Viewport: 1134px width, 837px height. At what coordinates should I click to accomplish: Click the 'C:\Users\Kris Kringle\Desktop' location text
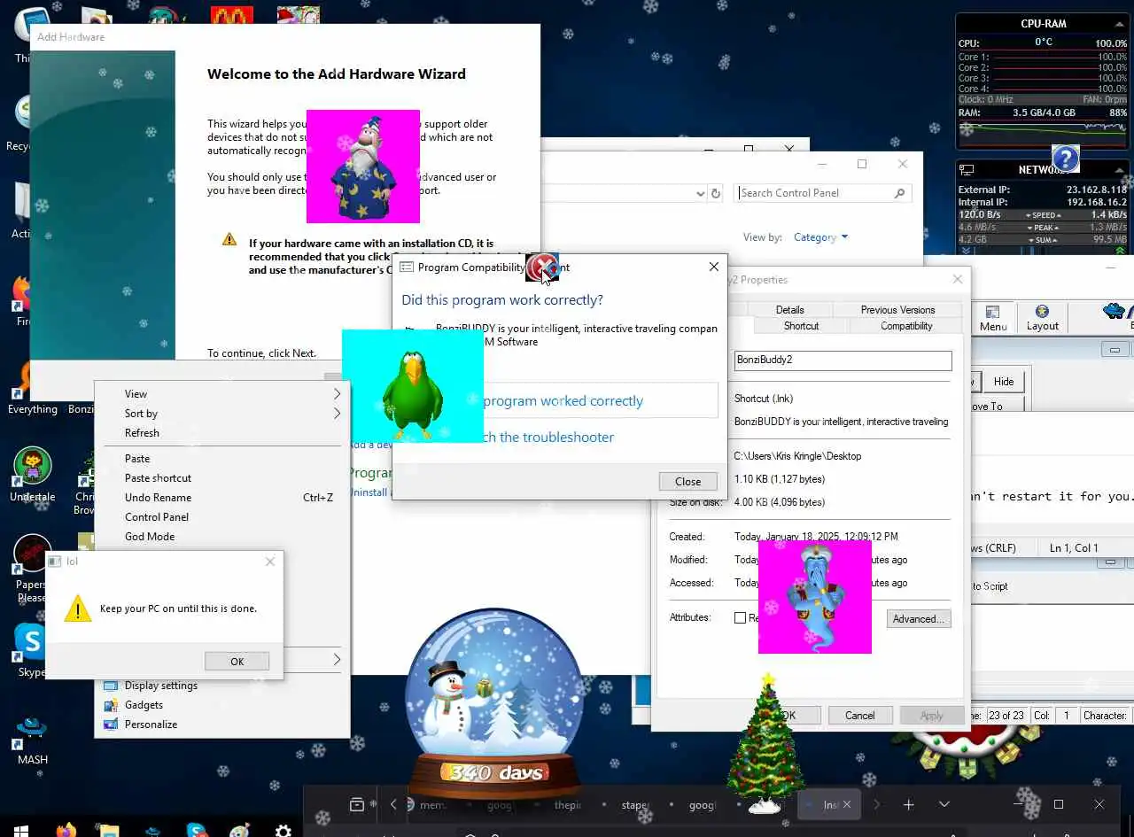pyautogui.click(x=797, y=456)
